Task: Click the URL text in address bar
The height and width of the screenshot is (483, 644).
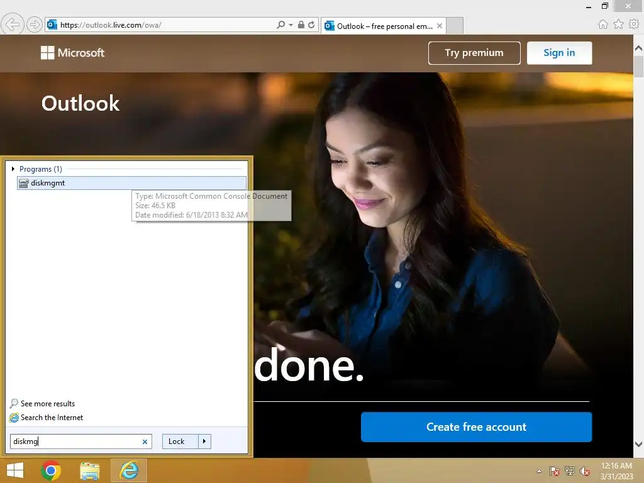Action: coord(111,25)
